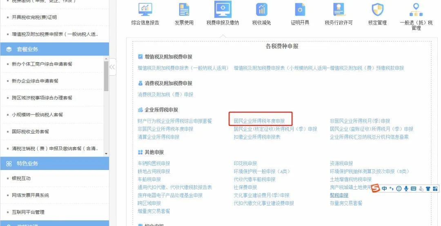Open 居民企业(查账征收)所得税月（季）申报 link
Image resolution: width=441 pixels, height=226 pixels.
coord(372,129)
